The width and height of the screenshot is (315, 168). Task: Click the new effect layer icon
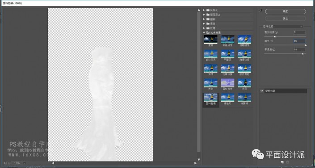282,162
